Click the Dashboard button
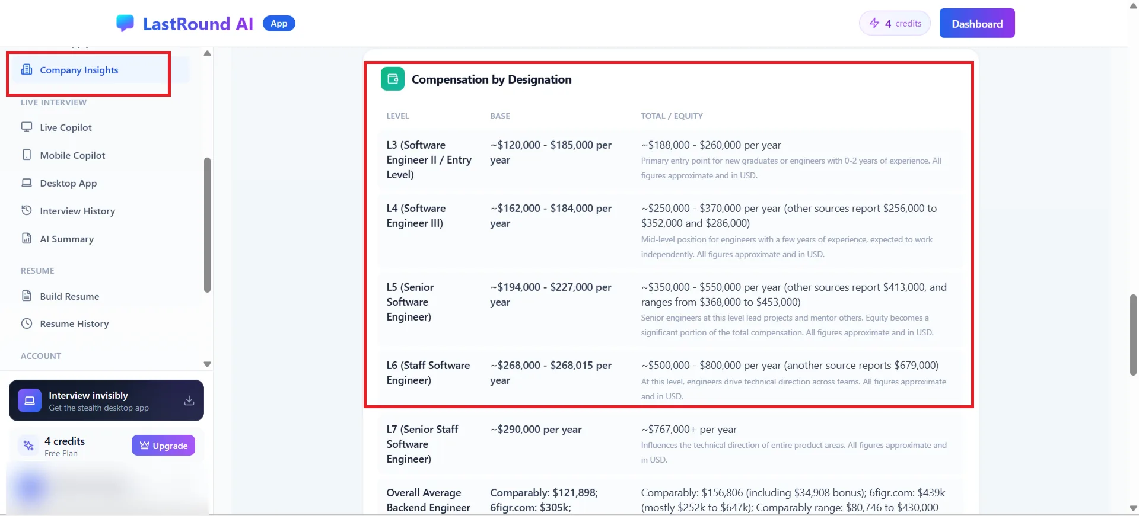 pyautogui.click(x=977, y=23)
